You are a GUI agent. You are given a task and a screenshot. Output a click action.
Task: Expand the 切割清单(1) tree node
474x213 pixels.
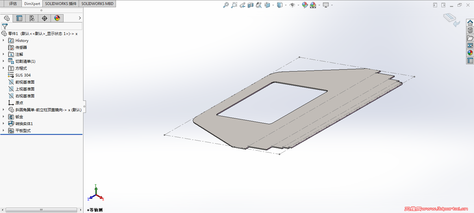pyautogui.click(x=4, y=61)
